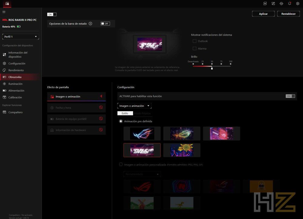The width and height of the screenshot is (303, 219).
Task: Open the Imagen o animación dropdown in Configuración
Action: 134,106
